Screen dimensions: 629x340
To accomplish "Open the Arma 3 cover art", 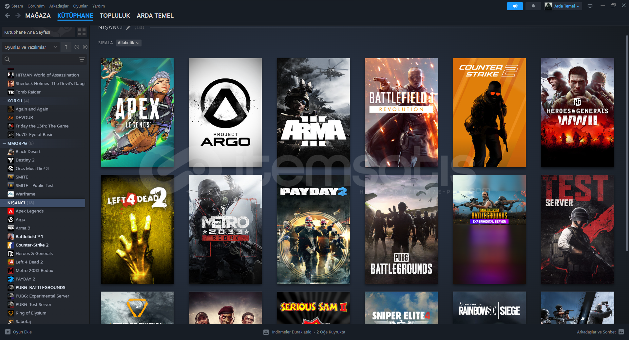I will pos(314,112).
